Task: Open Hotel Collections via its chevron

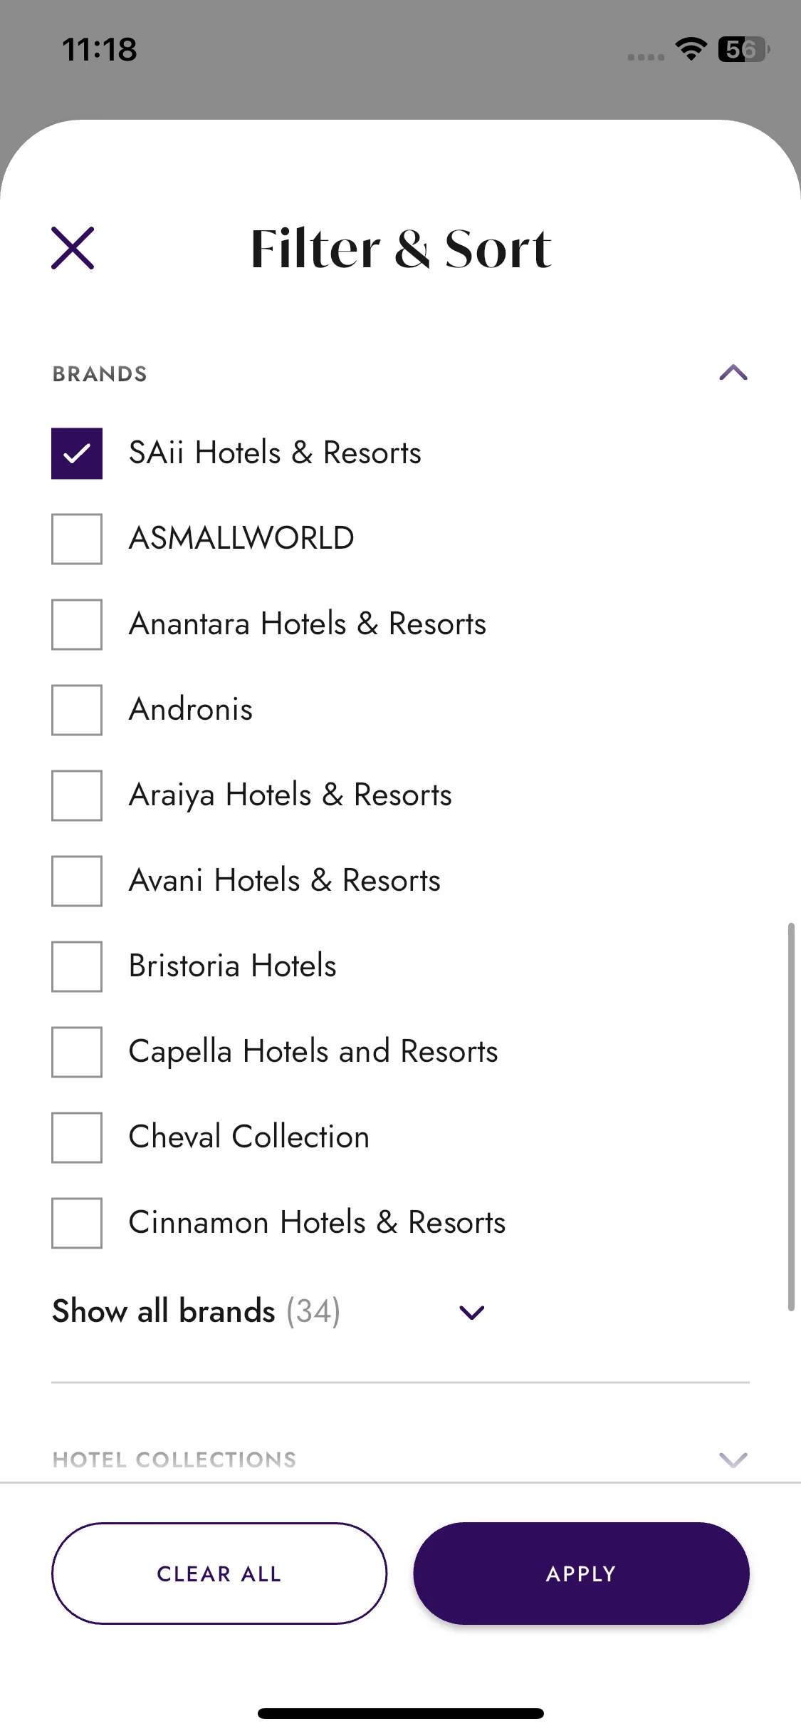Action: (x=733, y=1459)
